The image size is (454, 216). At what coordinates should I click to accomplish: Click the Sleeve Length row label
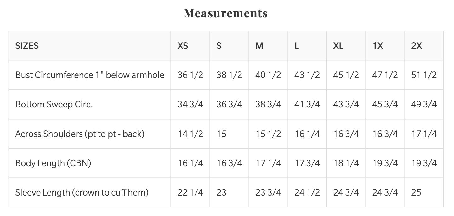coord(82,192)
